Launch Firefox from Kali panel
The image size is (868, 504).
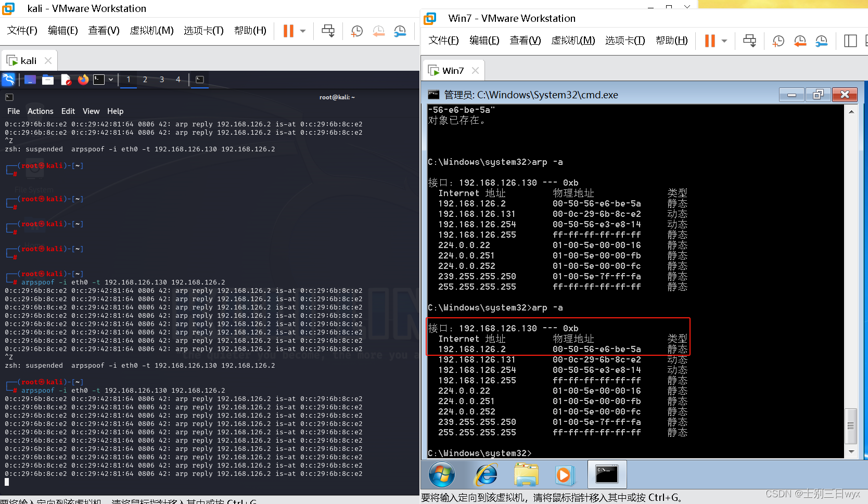pos(83,80)
